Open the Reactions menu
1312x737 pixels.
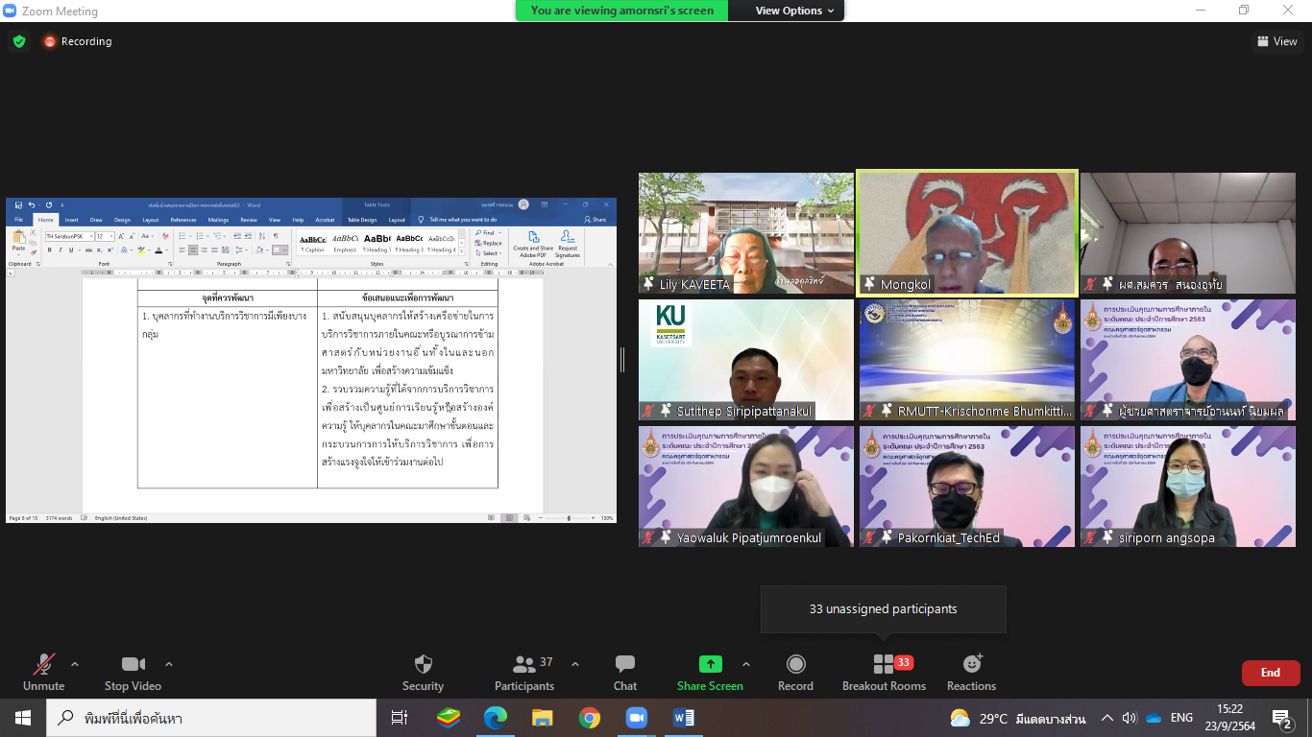point(971,672)
